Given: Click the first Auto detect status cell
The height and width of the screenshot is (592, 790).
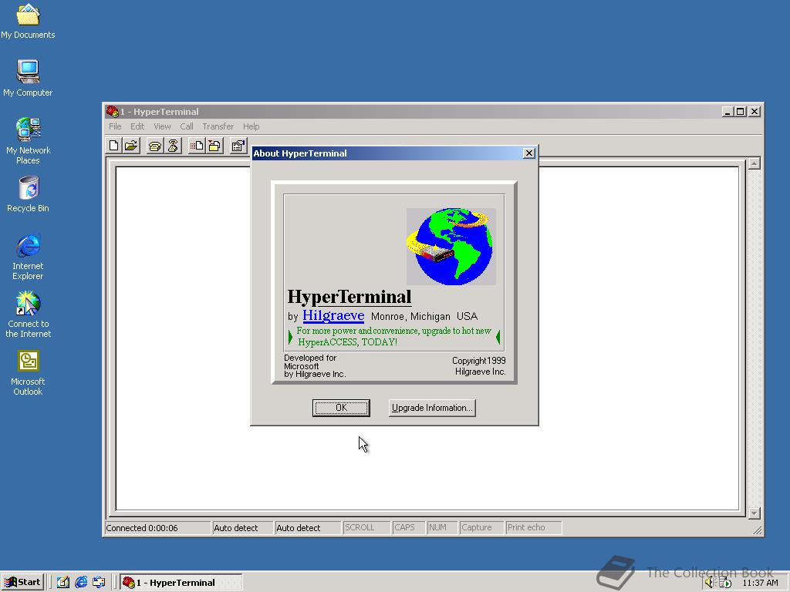Looking at the screenshot, I should [242, 527].
